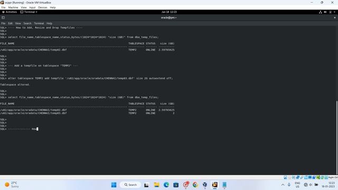The image size is (338, 190).
Task: Click the VirtualBox app icon in title bar
Action: (x=2, y=2)
